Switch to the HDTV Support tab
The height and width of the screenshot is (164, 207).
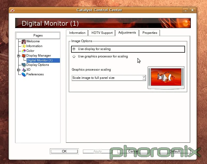point(102,33)
